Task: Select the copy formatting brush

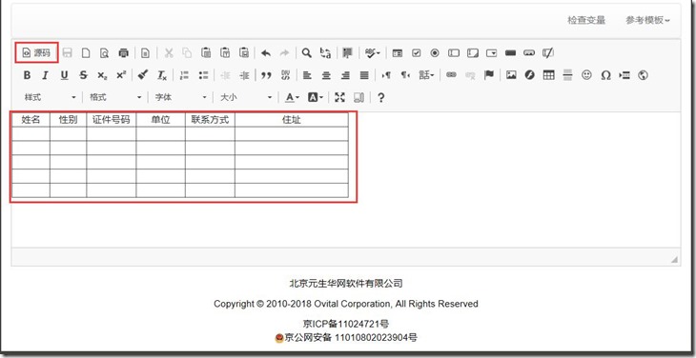Action: 142,75
